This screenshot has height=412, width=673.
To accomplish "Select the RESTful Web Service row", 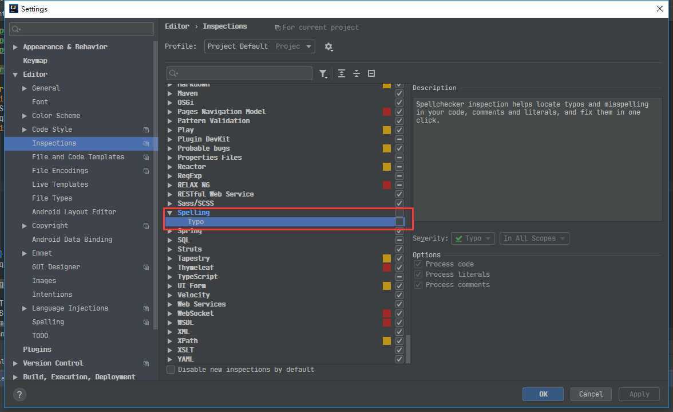I will 285,194.
